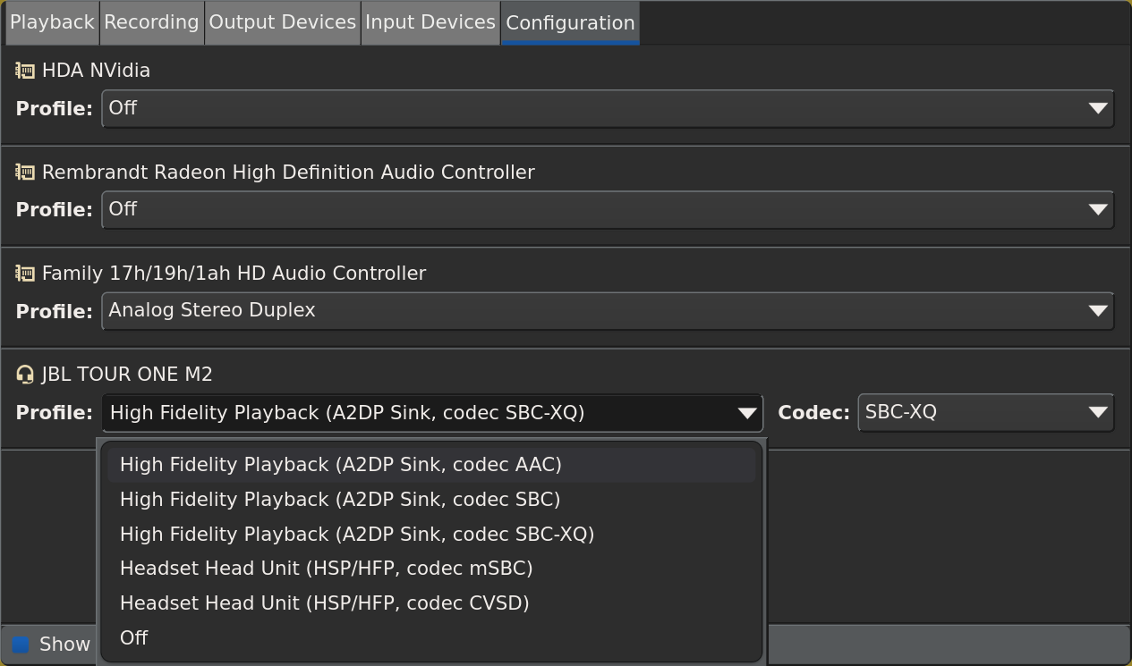The width and height of the screenshot is (1132, 666).
Task: Click the Configuration tab
Action: 570,22
